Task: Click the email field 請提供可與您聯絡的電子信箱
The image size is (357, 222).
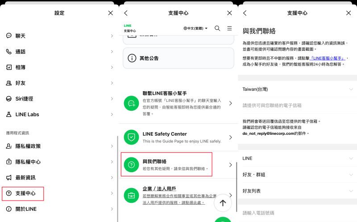Action: pyautogui.click(x=297, y=105)
